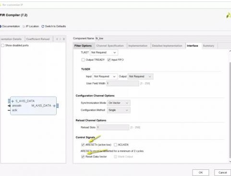Click the left tab scroll arrow
This screenshot has width=231, height=176.
[57, 39]
